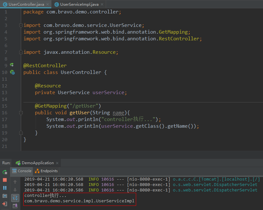Image resolution: width=263 pixels, height=210 pixels.
Task: Click the getClass().getName() call on line 18
Action: coord(164,126)
